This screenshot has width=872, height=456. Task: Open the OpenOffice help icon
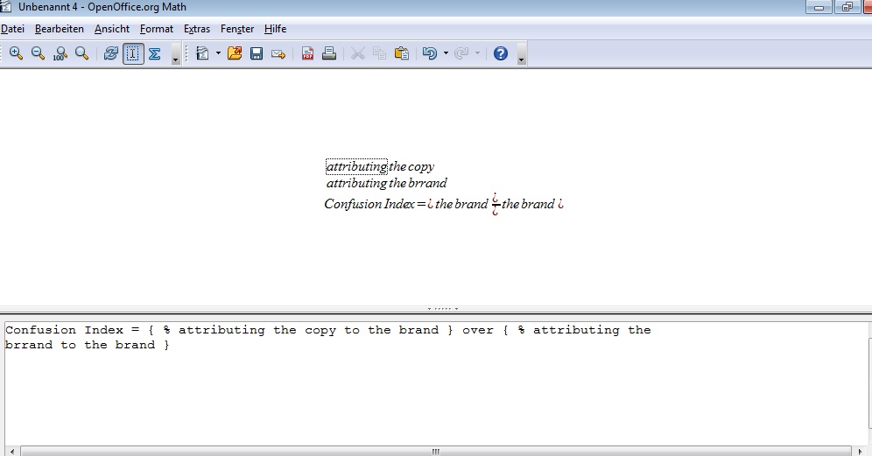click(500, 53)
